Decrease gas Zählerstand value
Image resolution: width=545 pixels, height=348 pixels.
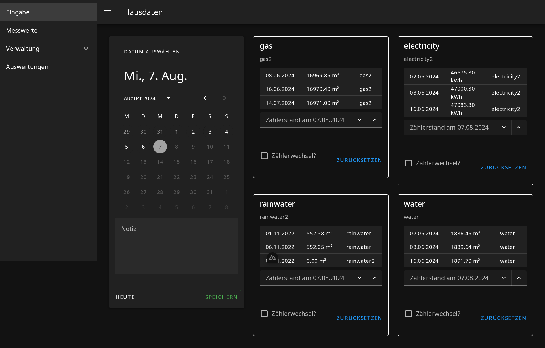(360, 120)
